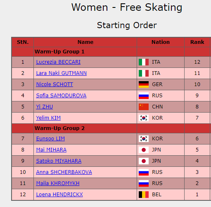
Task: Click Russian flag in Sofia SAMODUROVA row
Action: [144, 96]
